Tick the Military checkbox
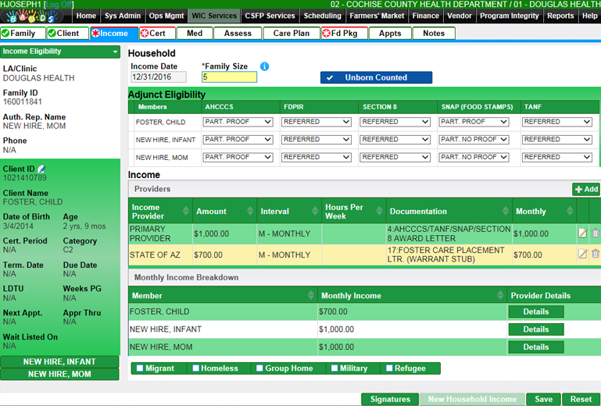The width and height of the screenshot is (601, 406). point(334,369)
